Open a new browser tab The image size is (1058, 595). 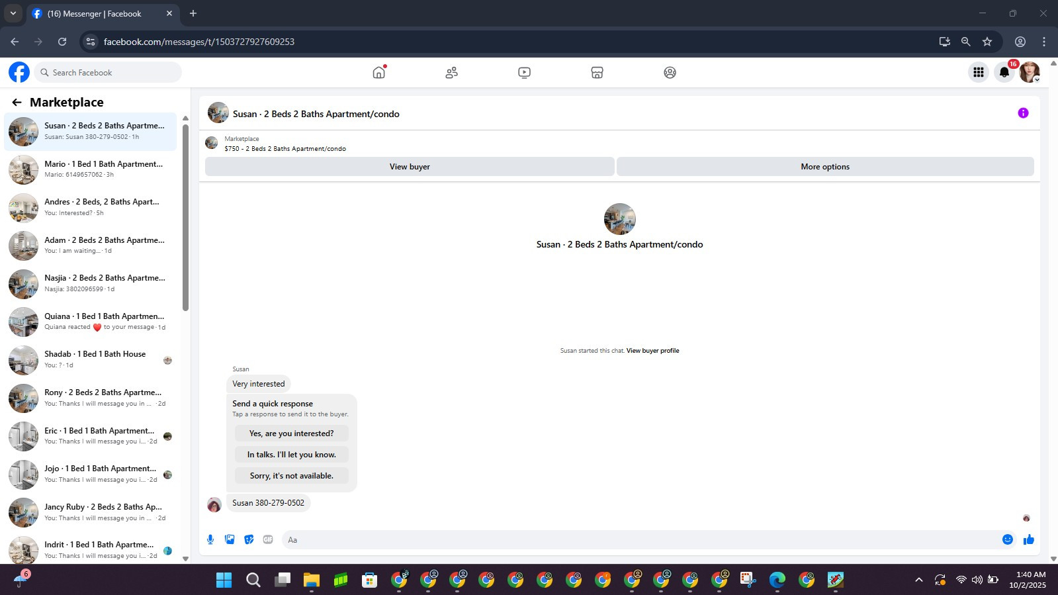(193, 13)
